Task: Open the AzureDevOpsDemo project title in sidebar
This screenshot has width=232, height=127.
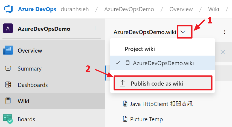Action: [x=44, y=29]
